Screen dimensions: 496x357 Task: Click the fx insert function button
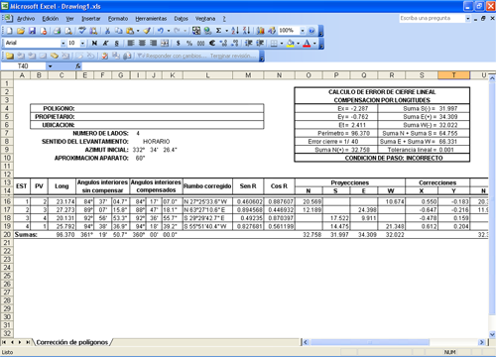[x=78, y=66]
